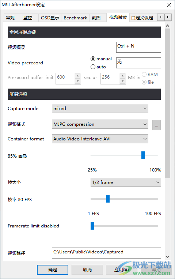175x279 pixels.
Task: Click the prerecord buffer MB field (256)
Action: (110, 79)
